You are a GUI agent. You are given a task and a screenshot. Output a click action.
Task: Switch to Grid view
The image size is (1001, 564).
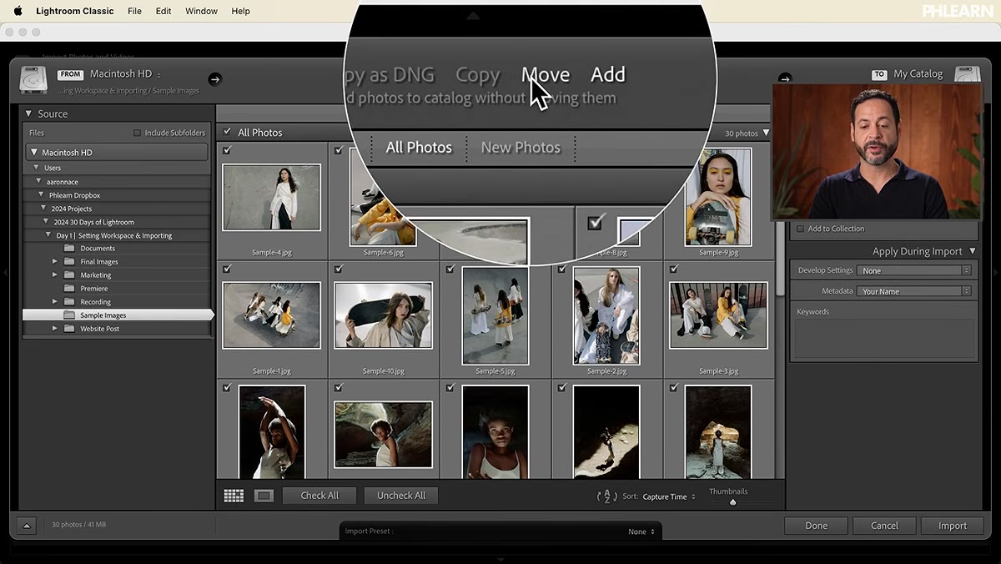coord(234,496)
